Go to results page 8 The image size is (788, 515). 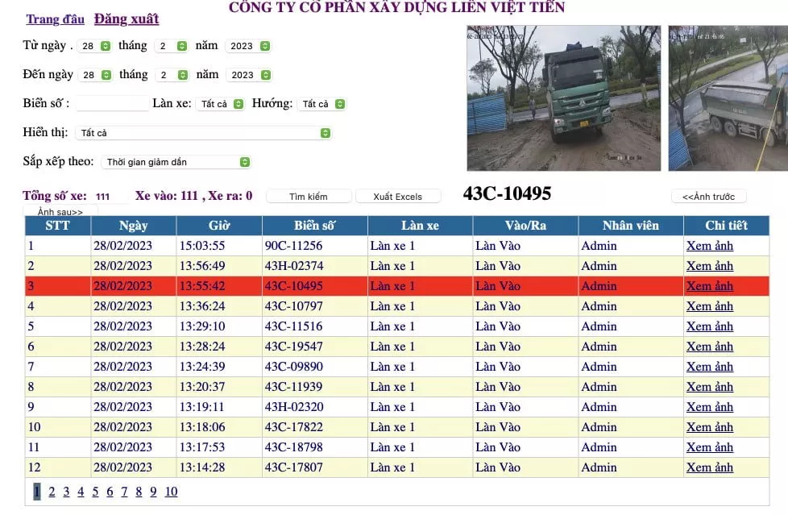[139, 492]
